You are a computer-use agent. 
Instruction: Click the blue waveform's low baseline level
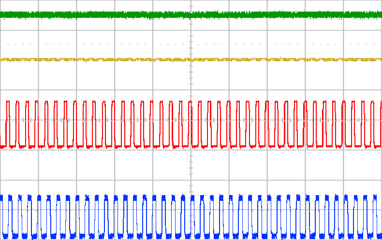pyautogui.click(x=71, y=236)
